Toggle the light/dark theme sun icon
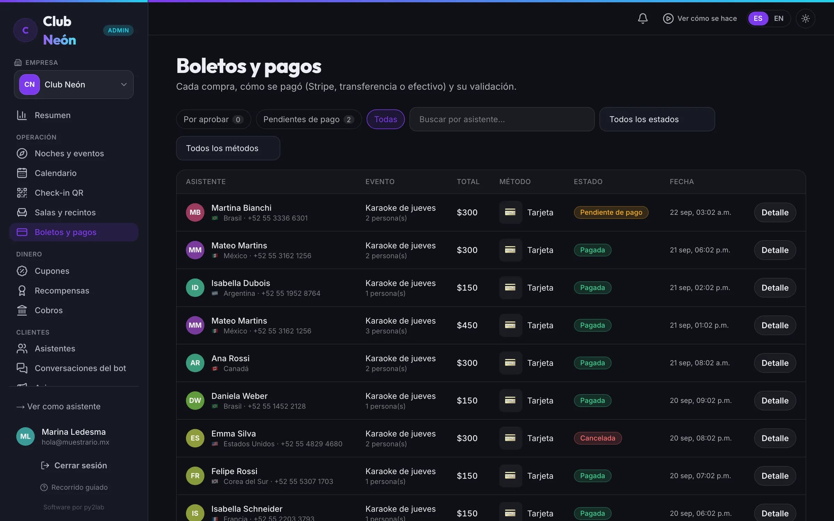The width and height of the screenshot is (834, 521). [805, 18]
